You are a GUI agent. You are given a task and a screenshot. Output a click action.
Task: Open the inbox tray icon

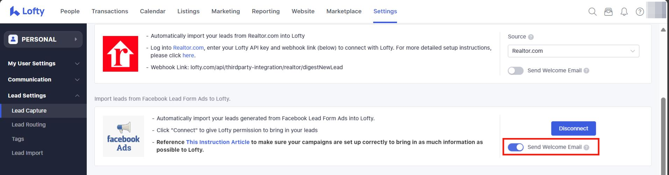(608, 12)
